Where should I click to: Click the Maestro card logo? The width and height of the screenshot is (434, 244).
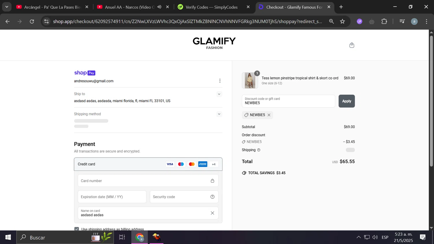tap(181, 164)
